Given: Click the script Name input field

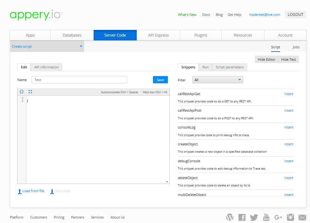Looking at the screenshot, I should (x=79, y=80).
